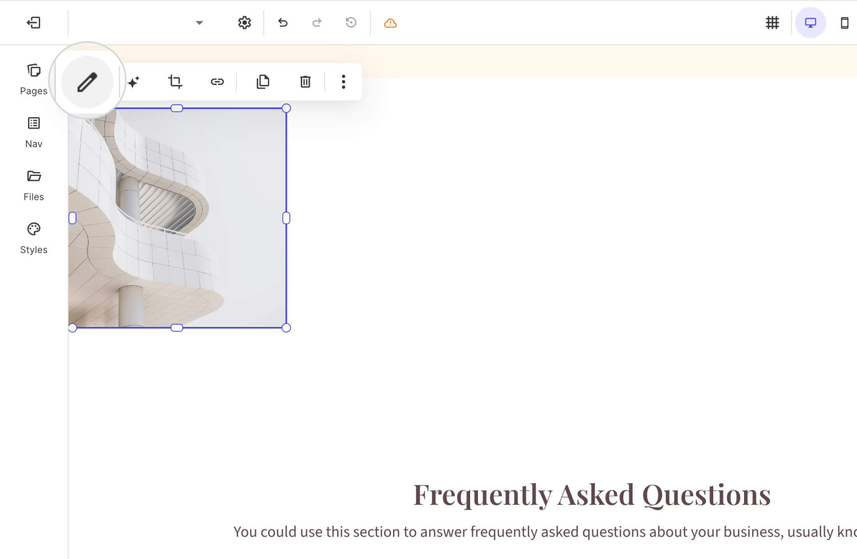
Task: Open the Pages panel
Action: [x=34, y=80]
